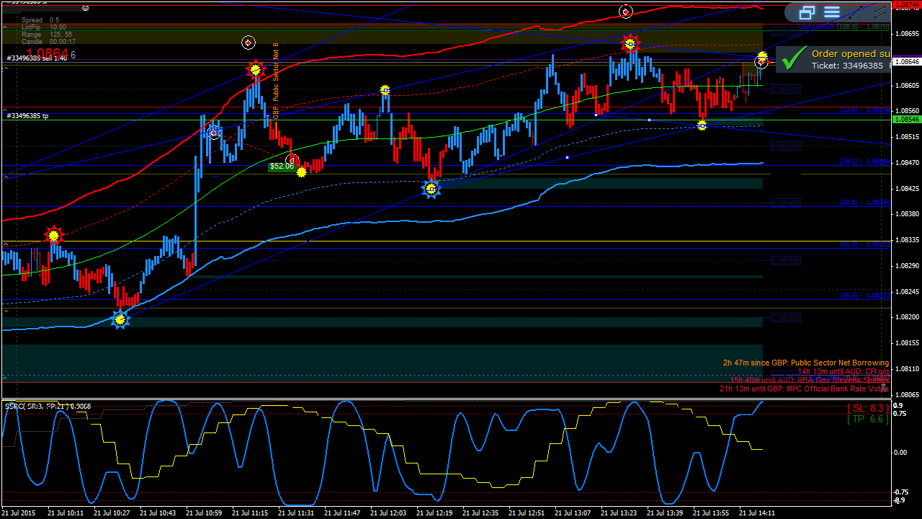Image resolution: width=922 pixels, height=519 pixels.
Task: Select the red trade arrow marker above the 11:15 peak
Action: point(248,43)
